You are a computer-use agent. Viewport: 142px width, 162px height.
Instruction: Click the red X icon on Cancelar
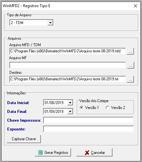[87, 153]
